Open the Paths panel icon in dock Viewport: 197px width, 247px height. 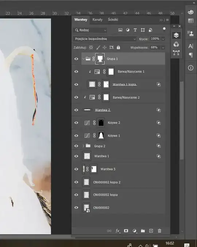coord(176,53)
